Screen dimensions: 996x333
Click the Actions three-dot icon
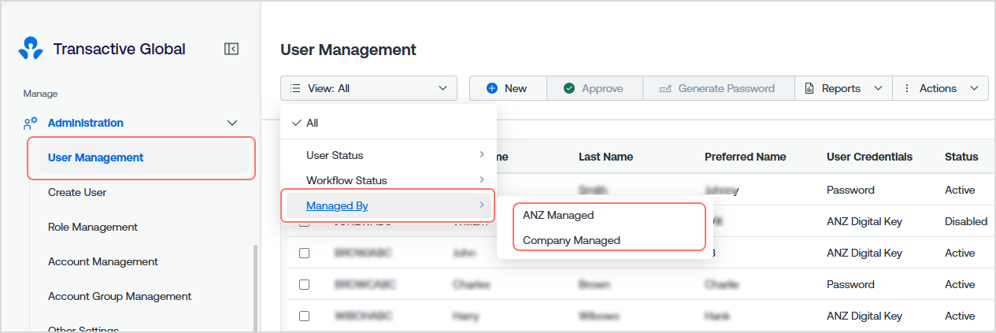coord(907,88)
